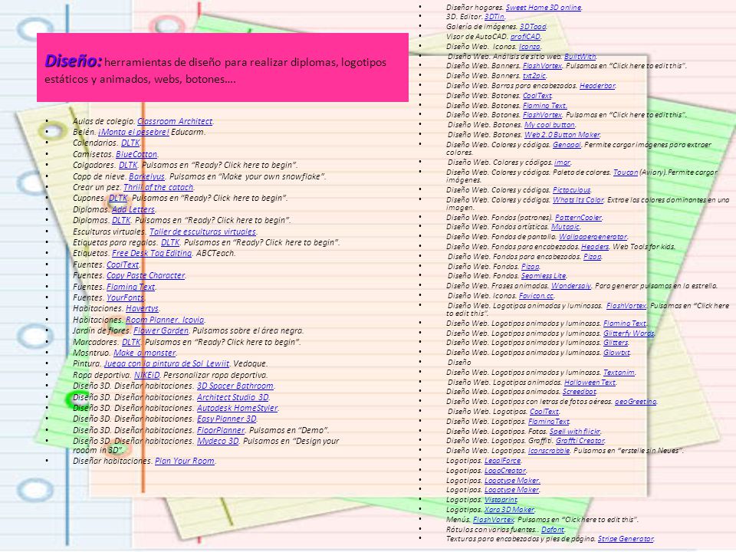The width and height of the screenshot is (736, 552).
Task: Open the CoolText link in the Fuentes row
Action: [x=123, y=264]
